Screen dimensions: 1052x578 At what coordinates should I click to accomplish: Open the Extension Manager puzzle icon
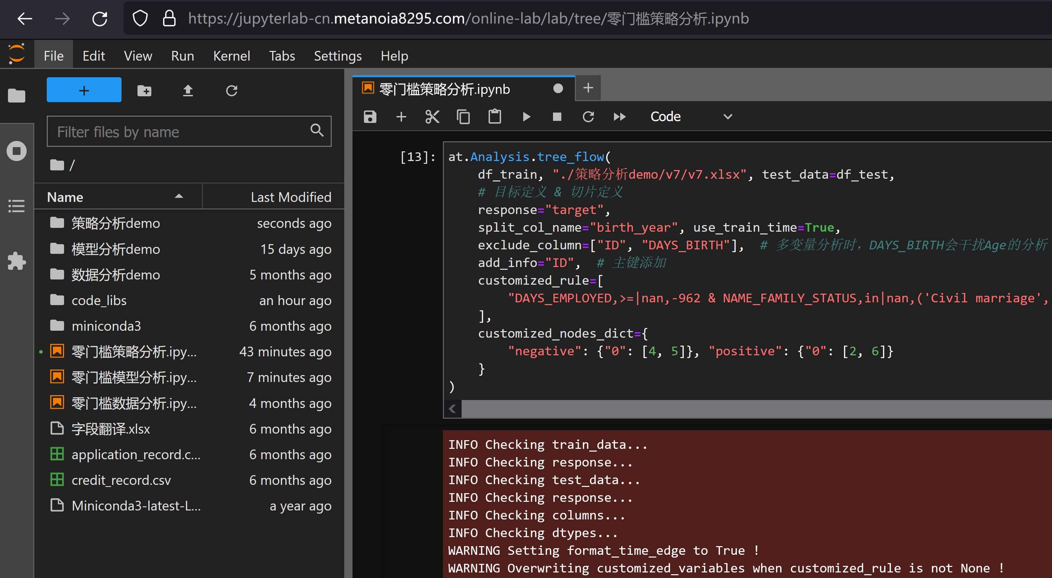pos(17,261)
